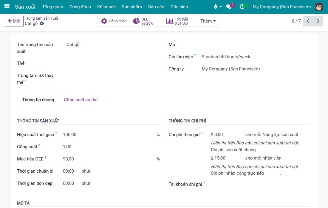Open the Báo cáo menu
The height and width of the screenshot is (208, 328).
156,7
